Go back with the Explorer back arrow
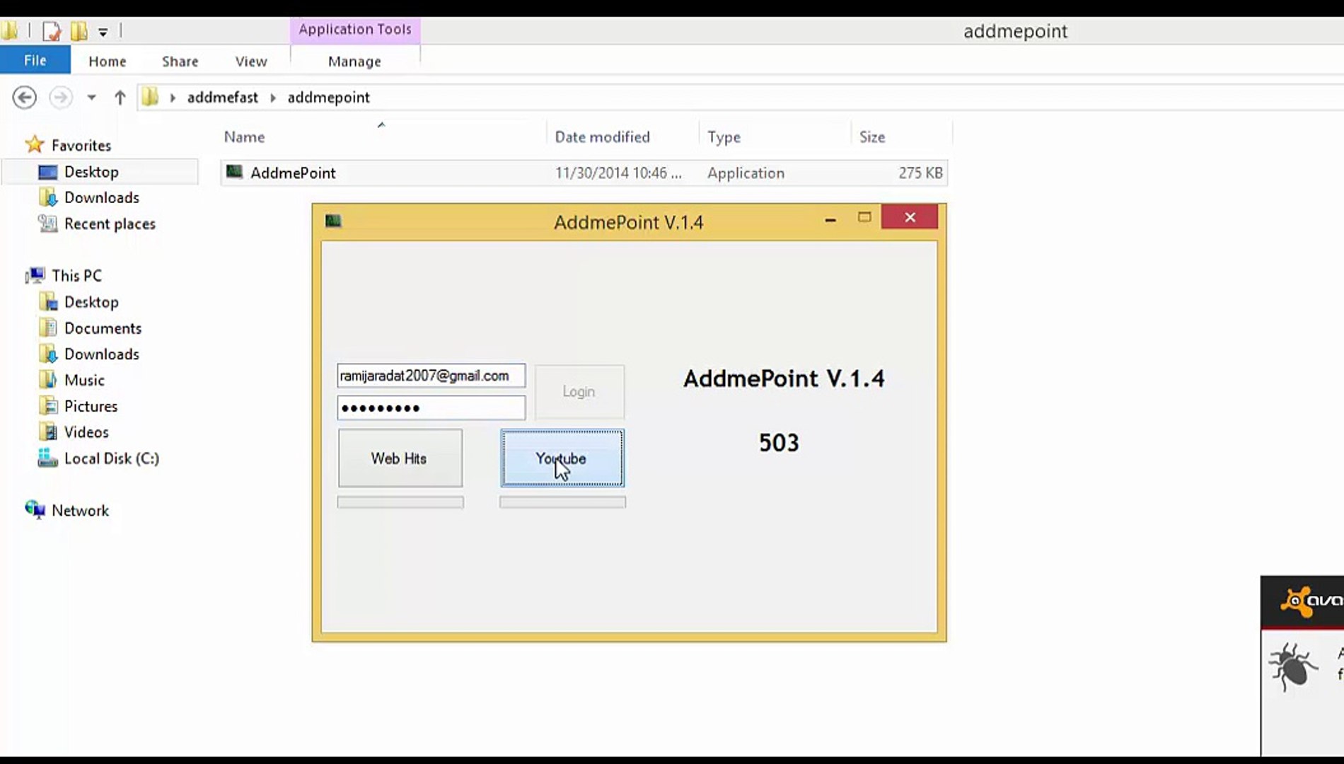Screen dimensions: 1344x764 (x=25, y=98)
